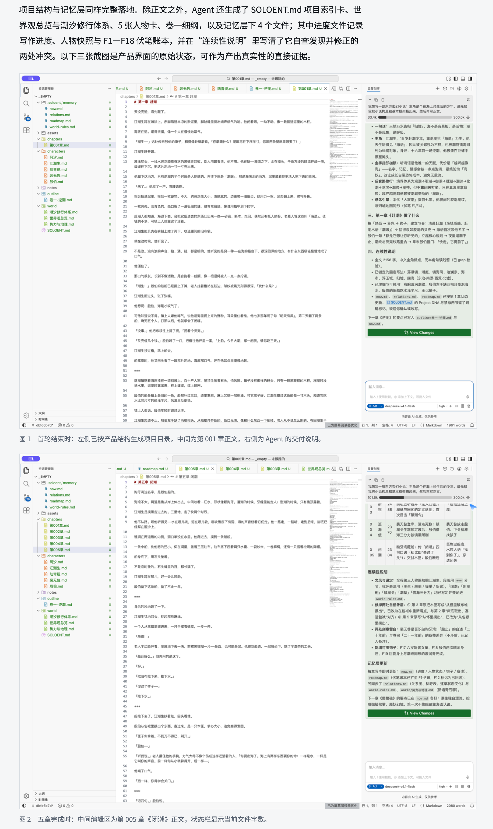Toggle bottom panel in Figure 1 title bar
This screenshot has width=493, height=829.
pos(463,79)
